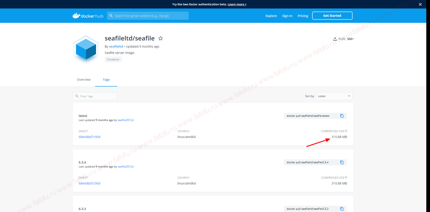Click the '310.88 MB' size of latest tag

[x=339, y=137]
